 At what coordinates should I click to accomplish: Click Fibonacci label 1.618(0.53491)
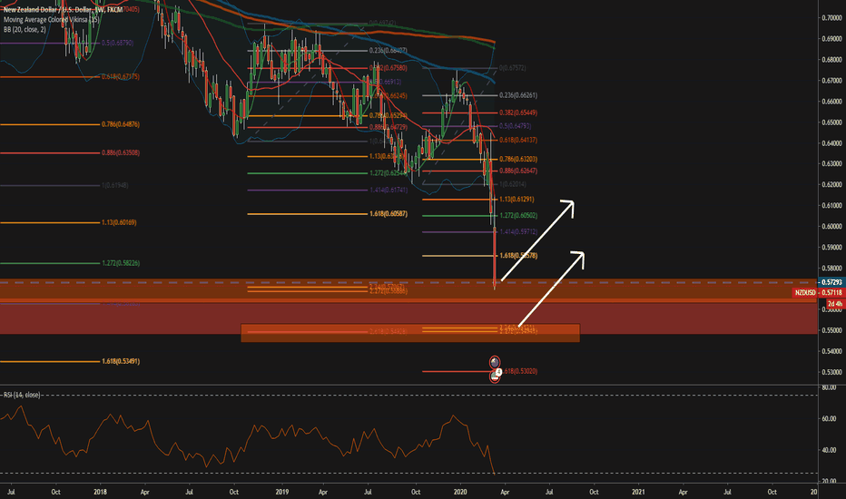coord(121,361)
